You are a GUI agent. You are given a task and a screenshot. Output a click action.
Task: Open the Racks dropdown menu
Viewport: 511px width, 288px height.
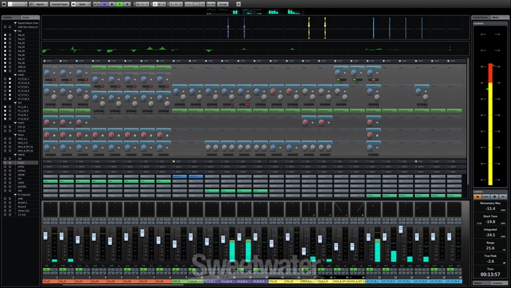[82, 4]
